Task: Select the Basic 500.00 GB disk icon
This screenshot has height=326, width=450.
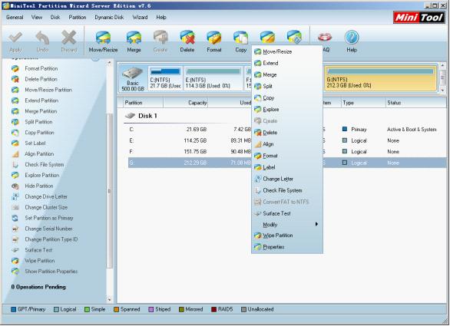Action: 133,78
